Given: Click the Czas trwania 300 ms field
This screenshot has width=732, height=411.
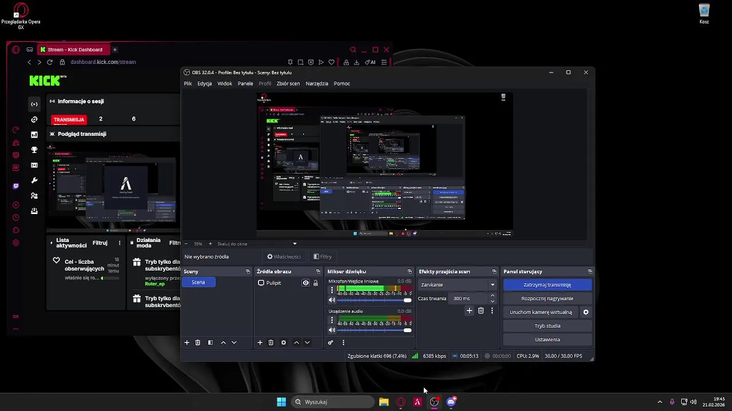Looking at the screenshot, I should click(469, 299).
